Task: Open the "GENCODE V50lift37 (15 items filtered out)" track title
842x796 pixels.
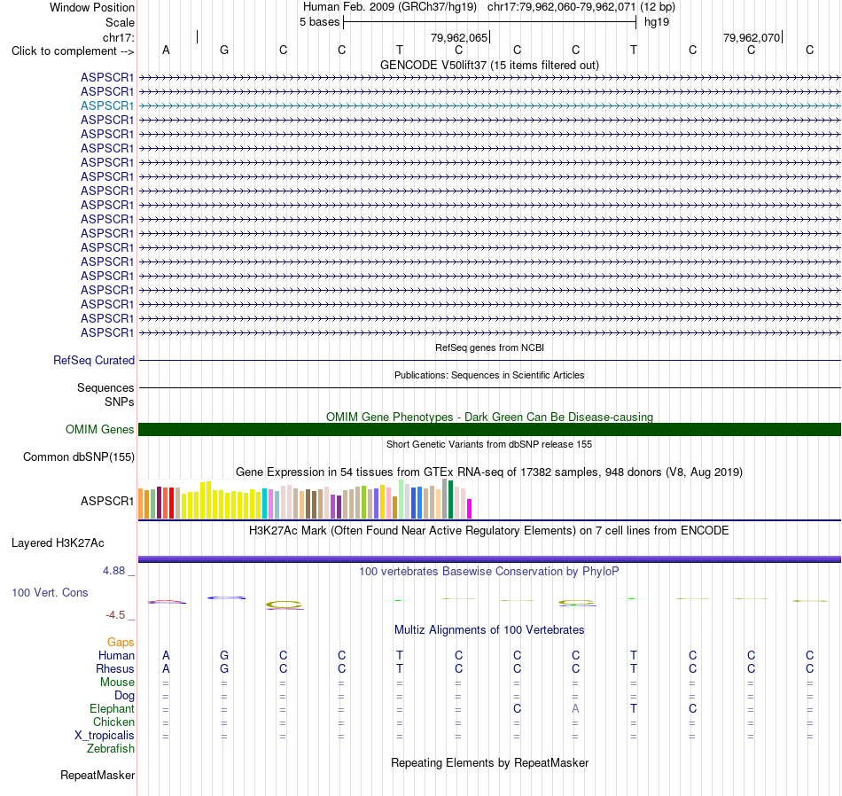Action: click(x=489, y=65)
